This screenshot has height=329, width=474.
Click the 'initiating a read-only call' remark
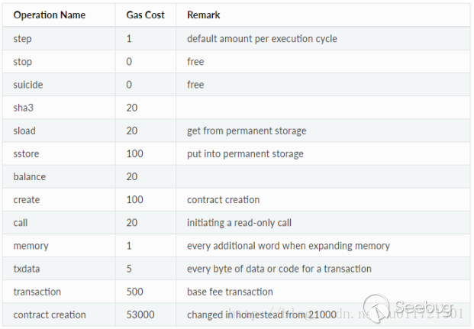239,222
